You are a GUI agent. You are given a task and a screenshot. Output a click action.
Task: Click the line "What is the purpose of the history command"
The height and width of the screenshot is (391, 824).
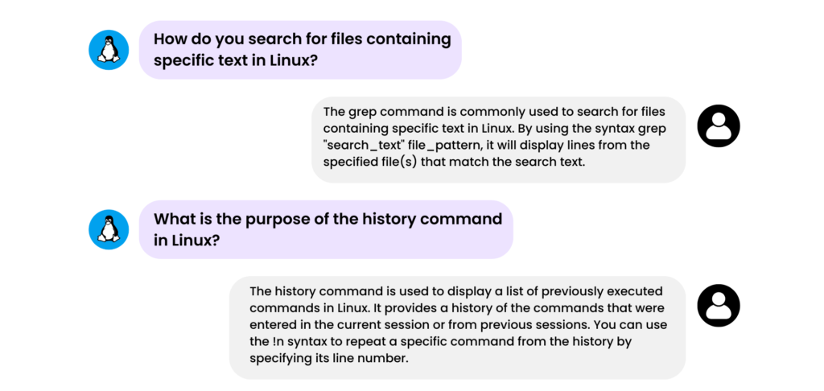click(328, 219)
